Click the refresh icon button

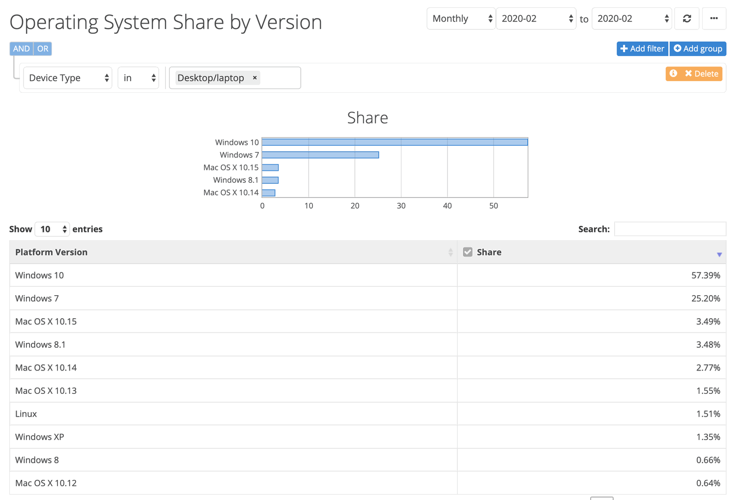687,19
